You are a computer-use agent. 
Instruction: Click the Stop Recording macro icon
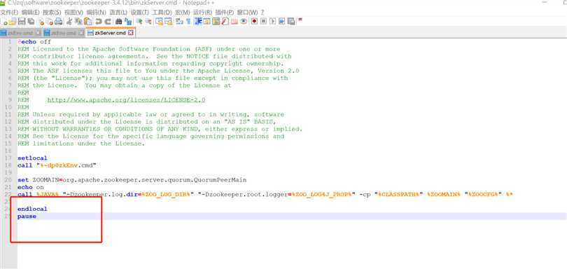tap(263, 21)
